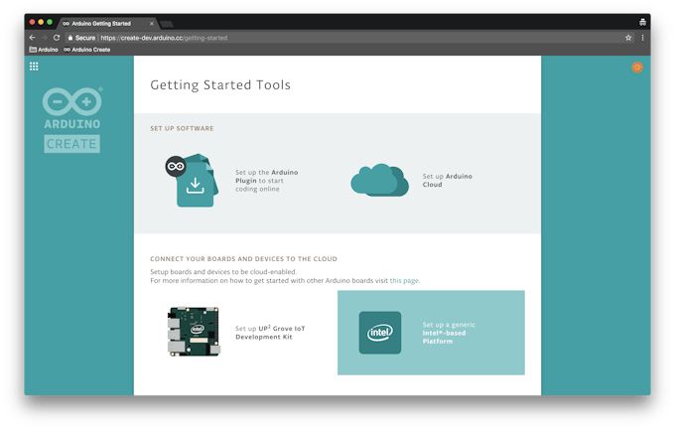Bookmark page with the star icon

point(628,38)
